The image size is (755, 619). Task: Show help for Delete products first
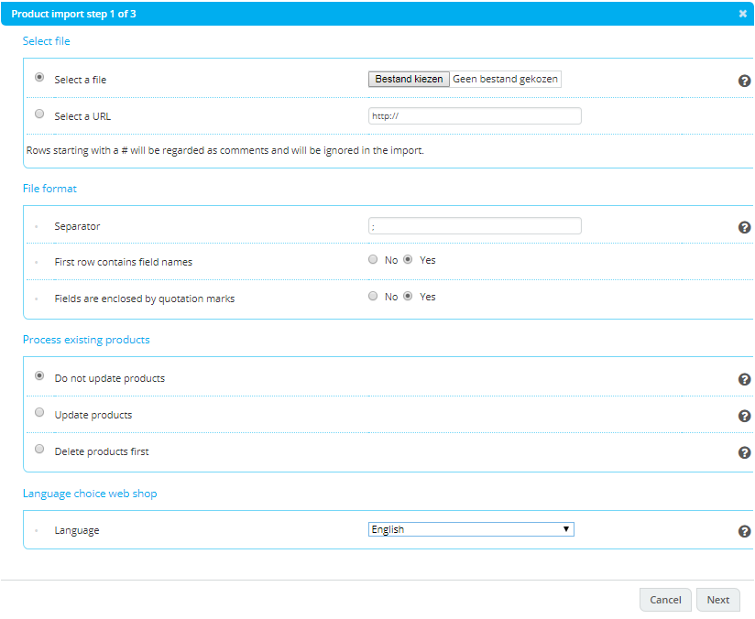coord(744,452)
